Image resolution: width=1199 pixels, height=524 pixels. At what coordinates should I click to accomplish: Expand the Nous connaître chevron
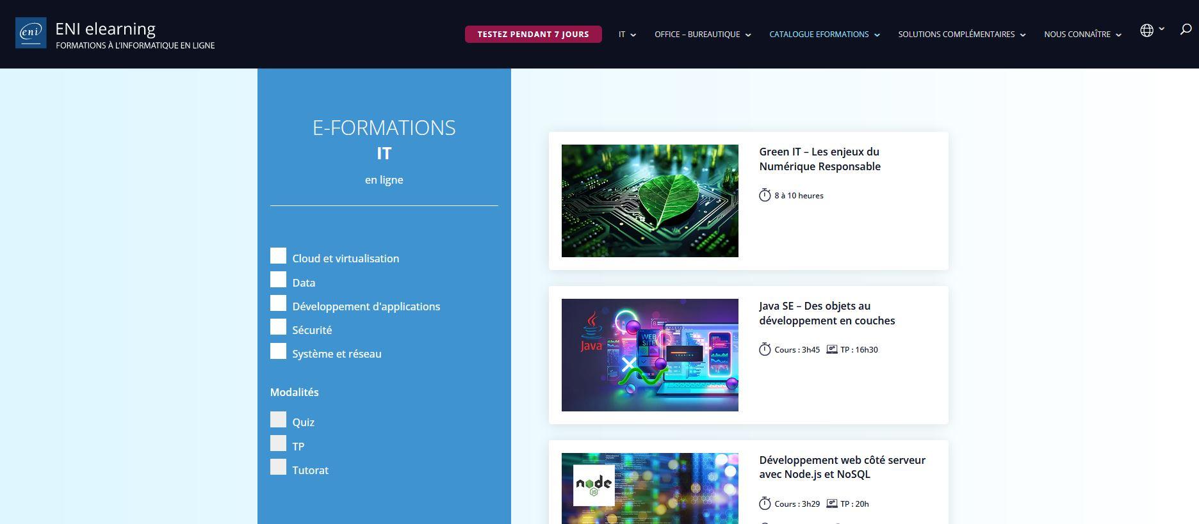click(x=1119, y=35)
